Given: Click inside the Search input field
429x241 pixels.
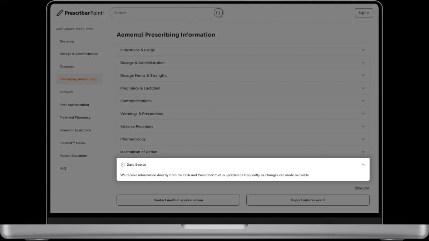Looking at the screenshot, I should (161, 12).
